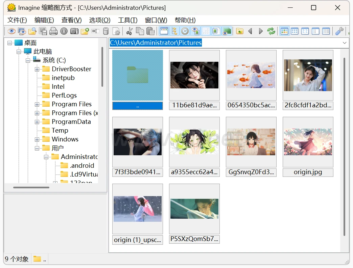The width and height of the screenshot is (353, 268).
Task: Select the Temp folder in tree
Action: tap(60, 131)
